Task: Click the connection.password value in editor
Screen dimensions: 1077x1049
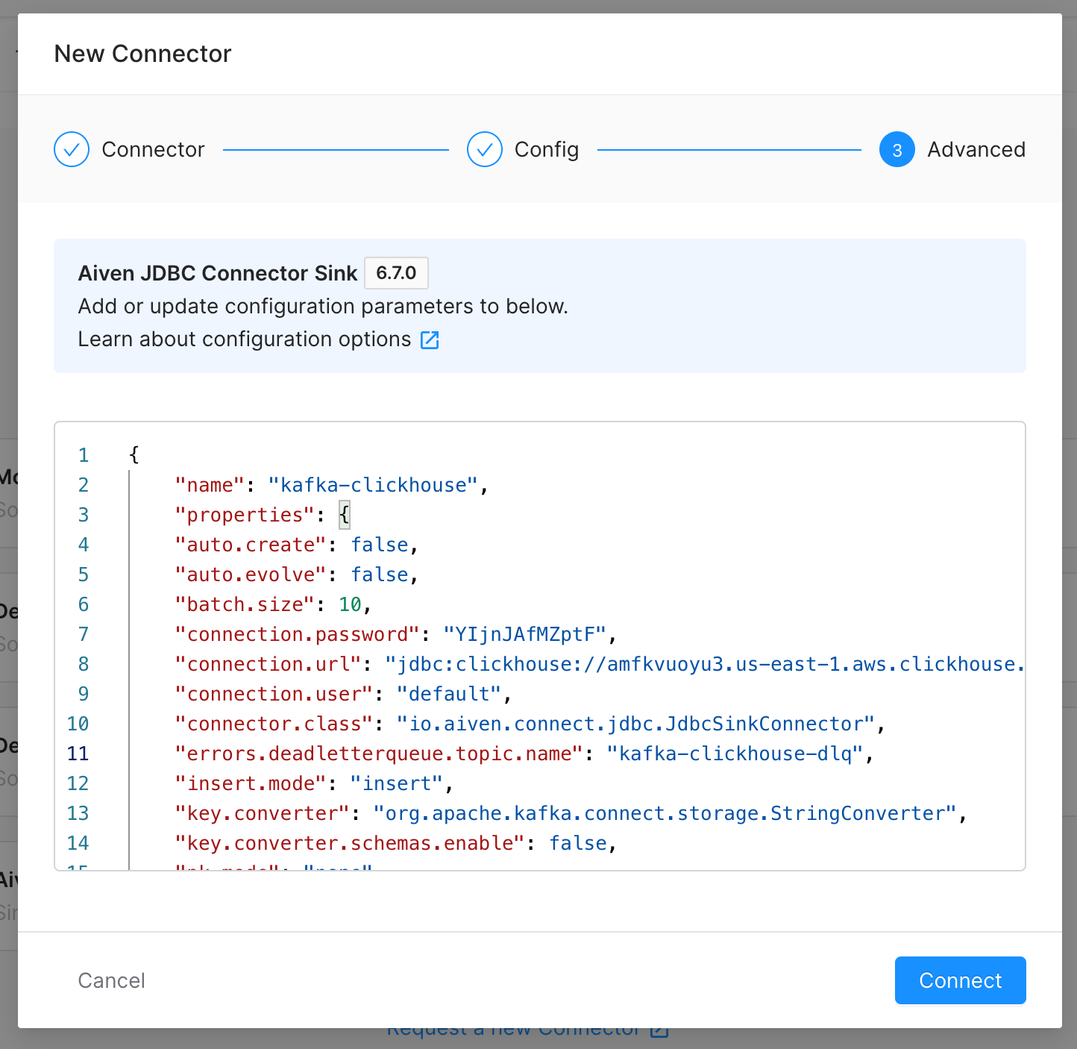Action: coord(524,635)
